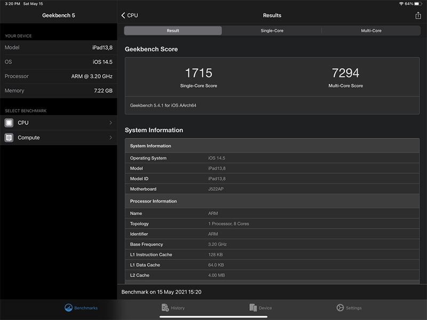Check the Wi-Fi status icon

[401, 4]
